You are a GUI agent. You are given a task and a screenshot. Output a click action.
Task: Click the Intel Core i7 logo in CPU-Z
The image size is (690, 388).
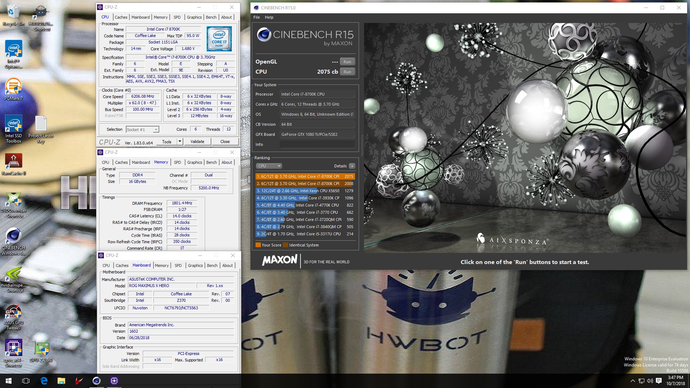click(x=219, y=39)
